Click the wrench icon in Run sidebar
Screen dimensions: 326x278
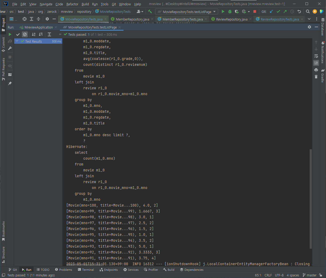(10, 48)
